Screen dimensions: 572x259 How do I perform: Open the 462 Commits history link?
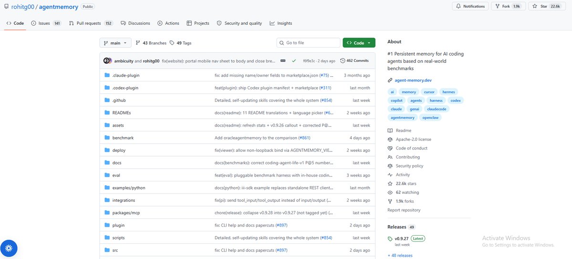point(354,61)
